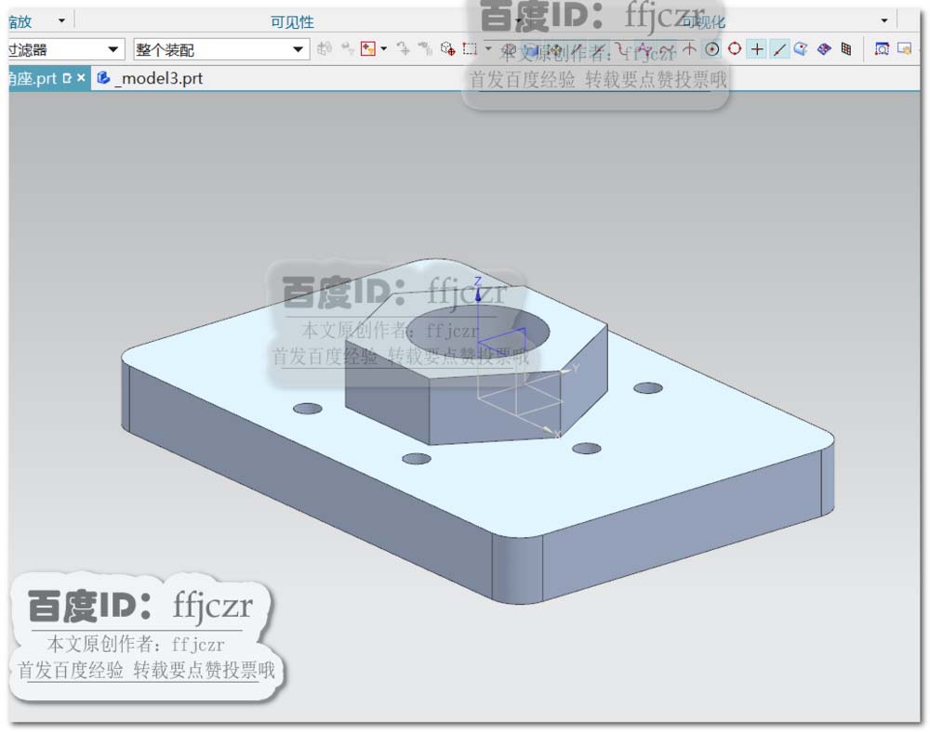Click the last window-with-cursor icon
Viewport: 930px width, 732px height.
[x=905, y=49]
